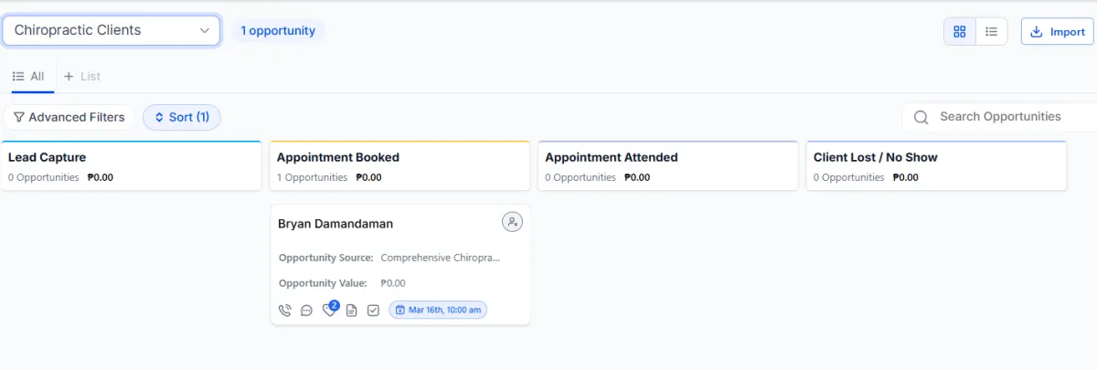
Task: Click the plus icon beside List
Action: coord(69,77)
